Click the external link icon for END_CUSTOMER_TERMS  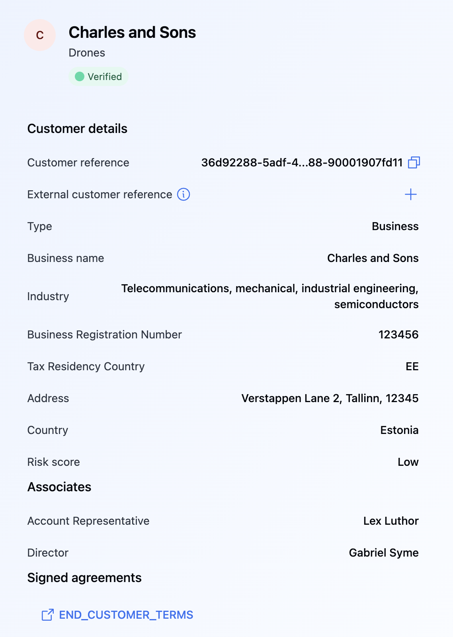(48, 615)
